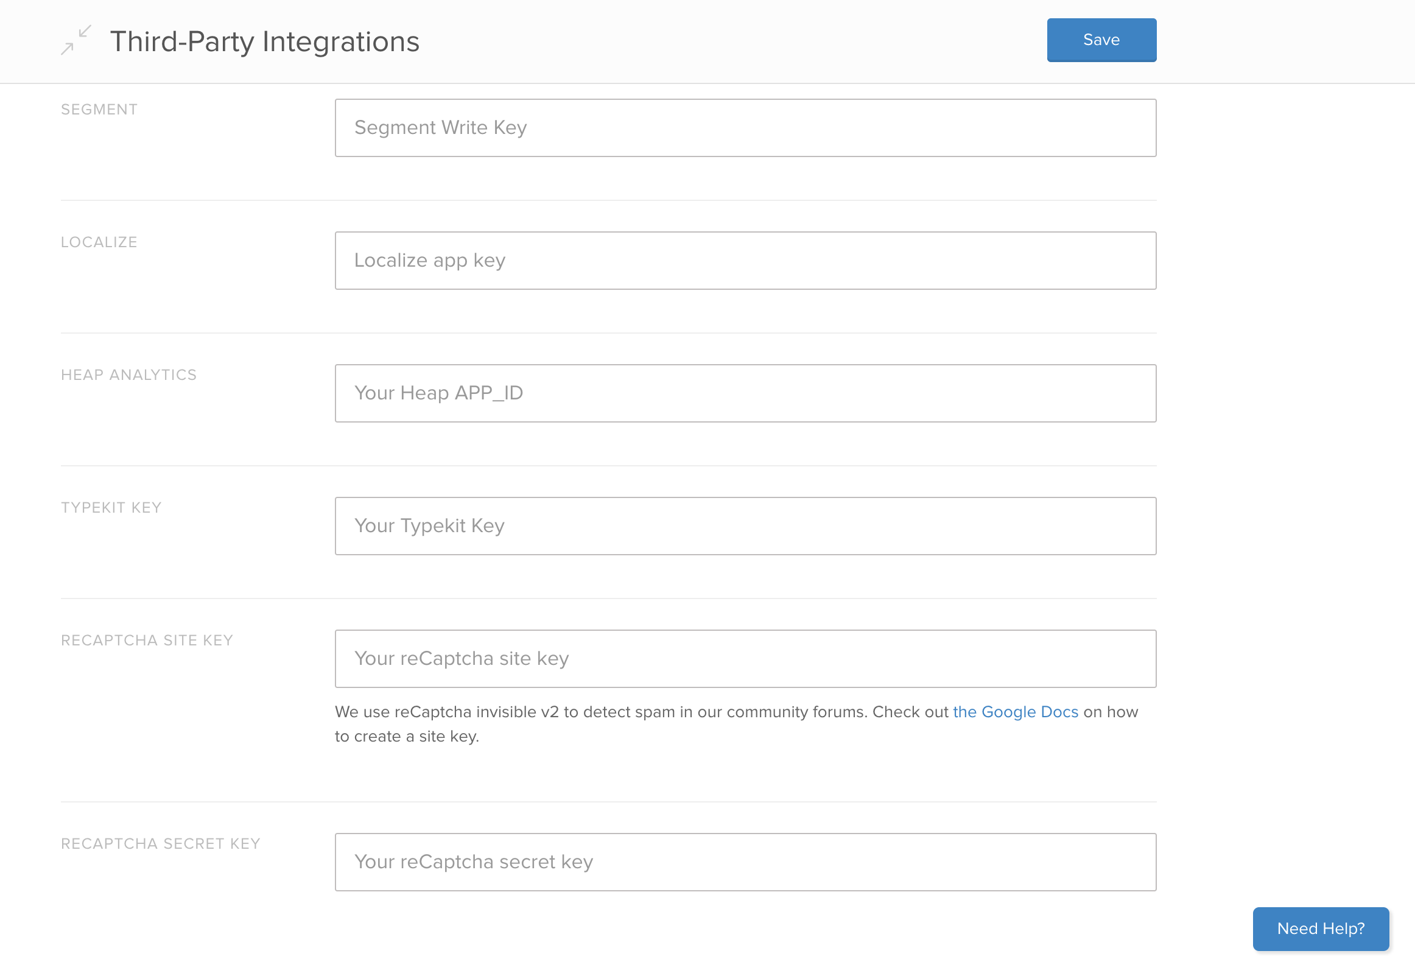Focus the reCaptcha site key input
Viewport: 1415px width, 962px height.
pos(745,659)
